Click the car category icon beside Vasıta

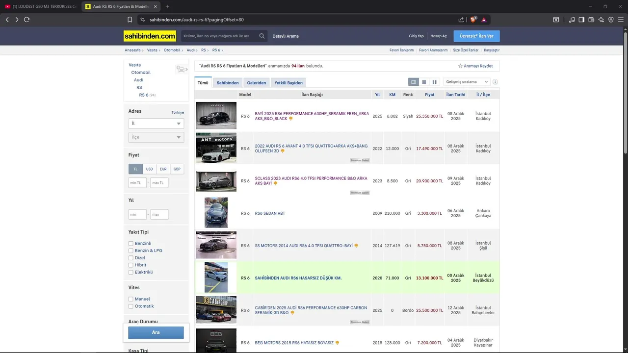(181, 69)
